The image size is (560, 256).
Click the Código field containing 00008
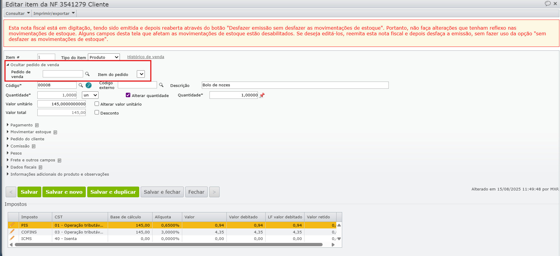[57, 85]
